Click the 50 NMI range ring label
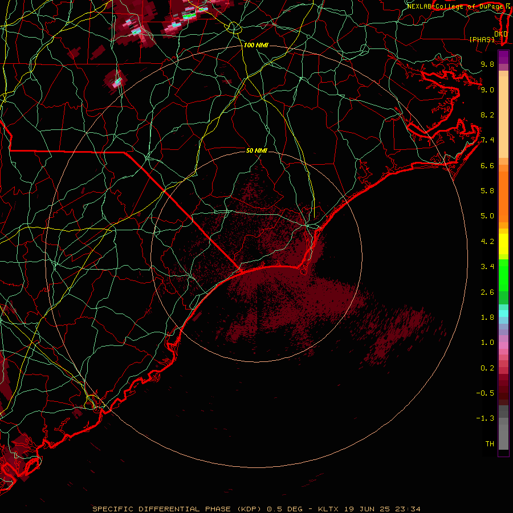Image resolution: width=513 pixels, height=513 pixels. coord(256,150)
